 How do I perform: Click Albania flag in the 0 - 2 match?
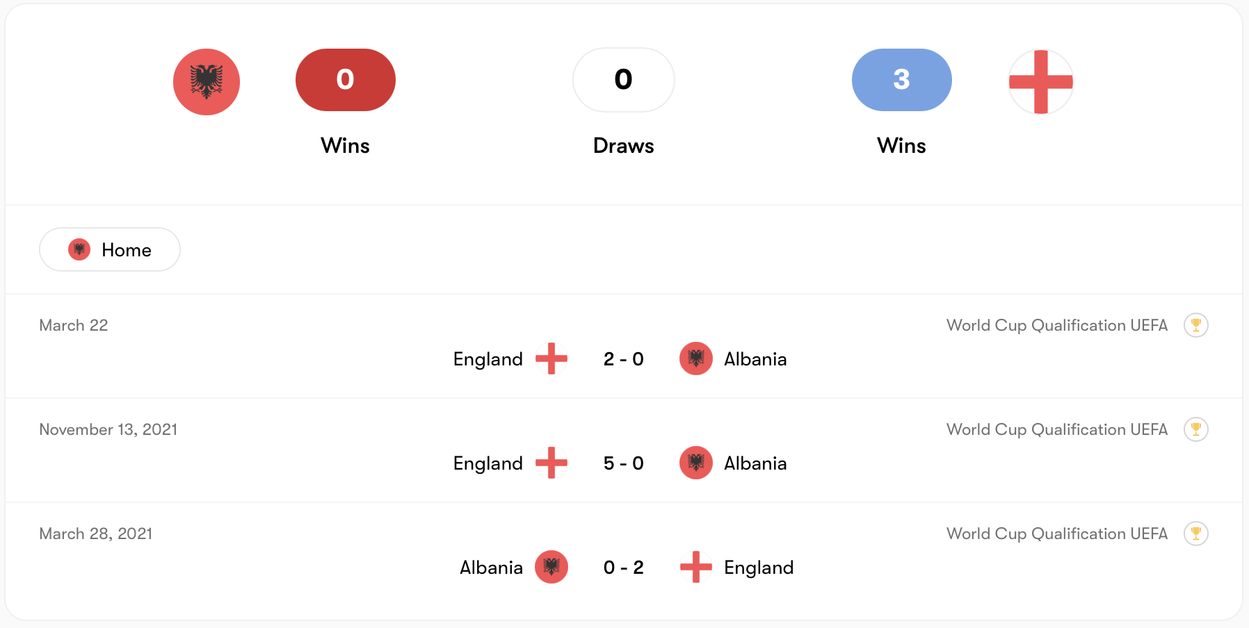coord(551,567)
